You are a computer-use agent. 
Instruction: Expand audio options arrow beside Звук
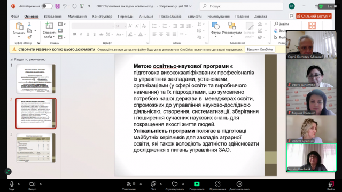(x=19, y=184)
